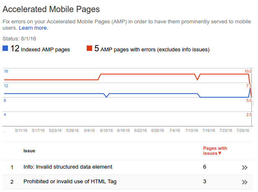The image size is (258, 192).
Task: Click the red AMP pages with errors legend square
Action: click(89, 49)
